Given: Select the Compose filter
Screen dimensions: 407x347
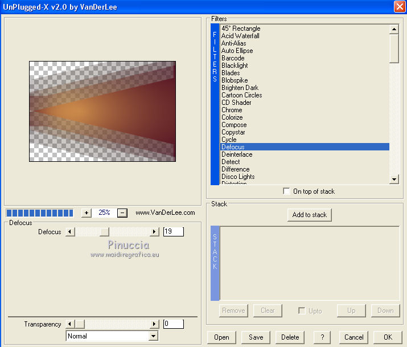Looking at the screenshot, I should point(305,125).
